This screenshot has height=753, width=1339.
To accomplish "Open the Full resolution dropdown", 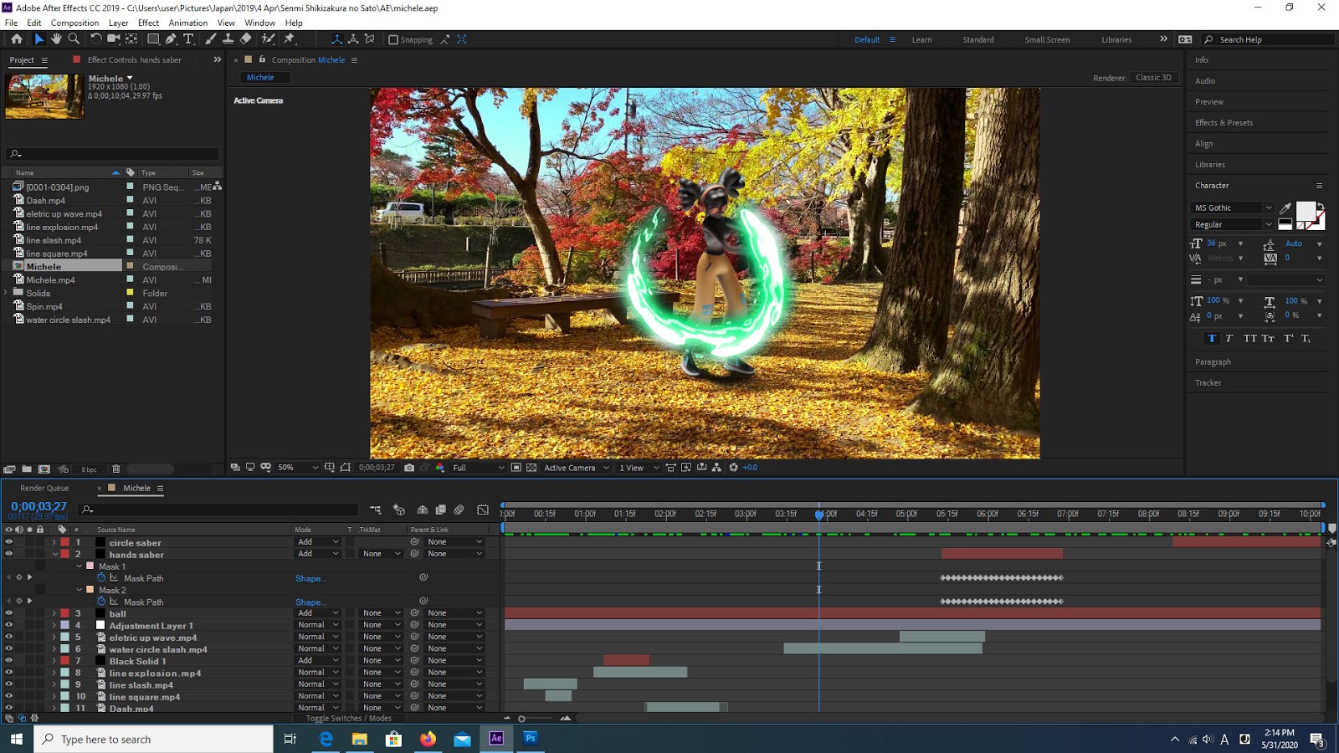I will coord(479,468).
